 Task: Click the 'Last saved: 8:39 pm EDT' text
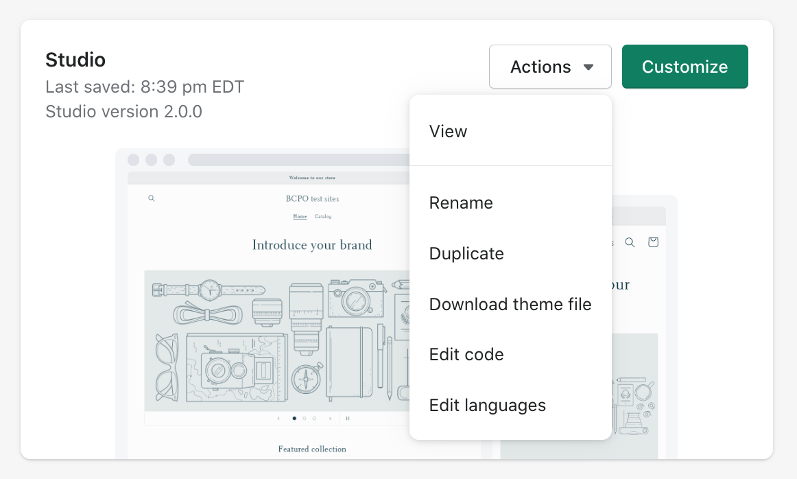(145, 87)
